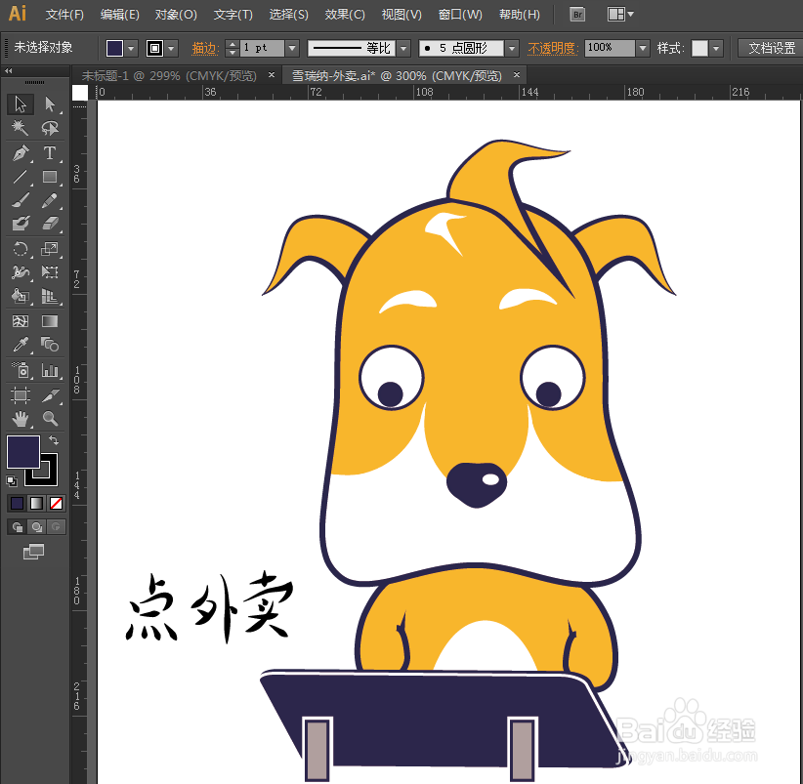Viewport: 803px width, 784px height.
Task: Activate the Type tool
Action: [x=49, y=153]
